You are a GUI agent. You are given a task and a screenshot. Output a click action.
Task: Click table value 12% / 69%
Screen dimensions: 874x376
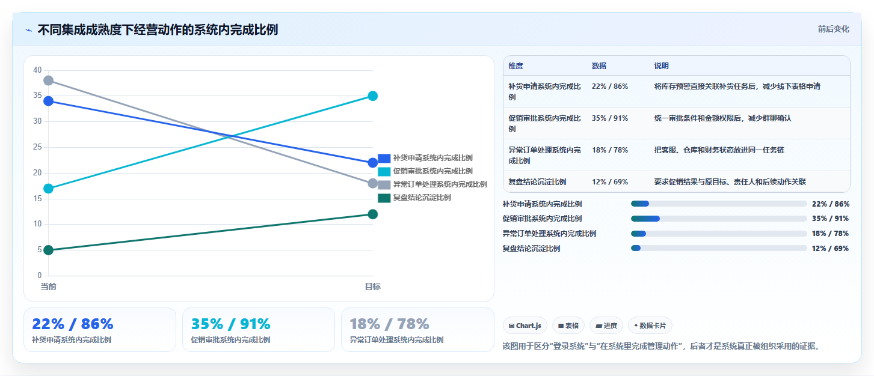[610, 182]
